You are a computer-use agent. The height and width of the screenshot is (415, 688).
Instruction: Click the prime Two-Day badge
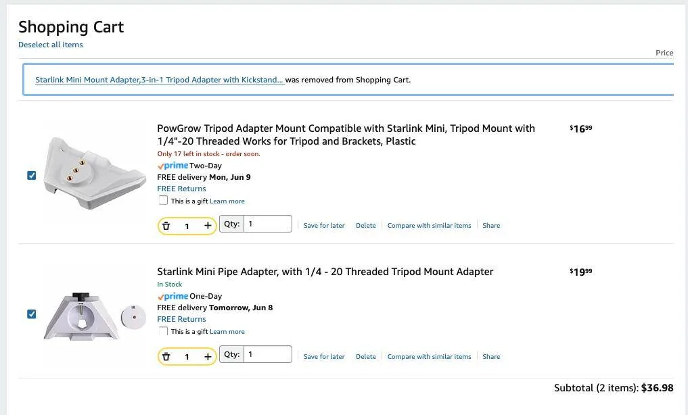(x=189, y=166)
